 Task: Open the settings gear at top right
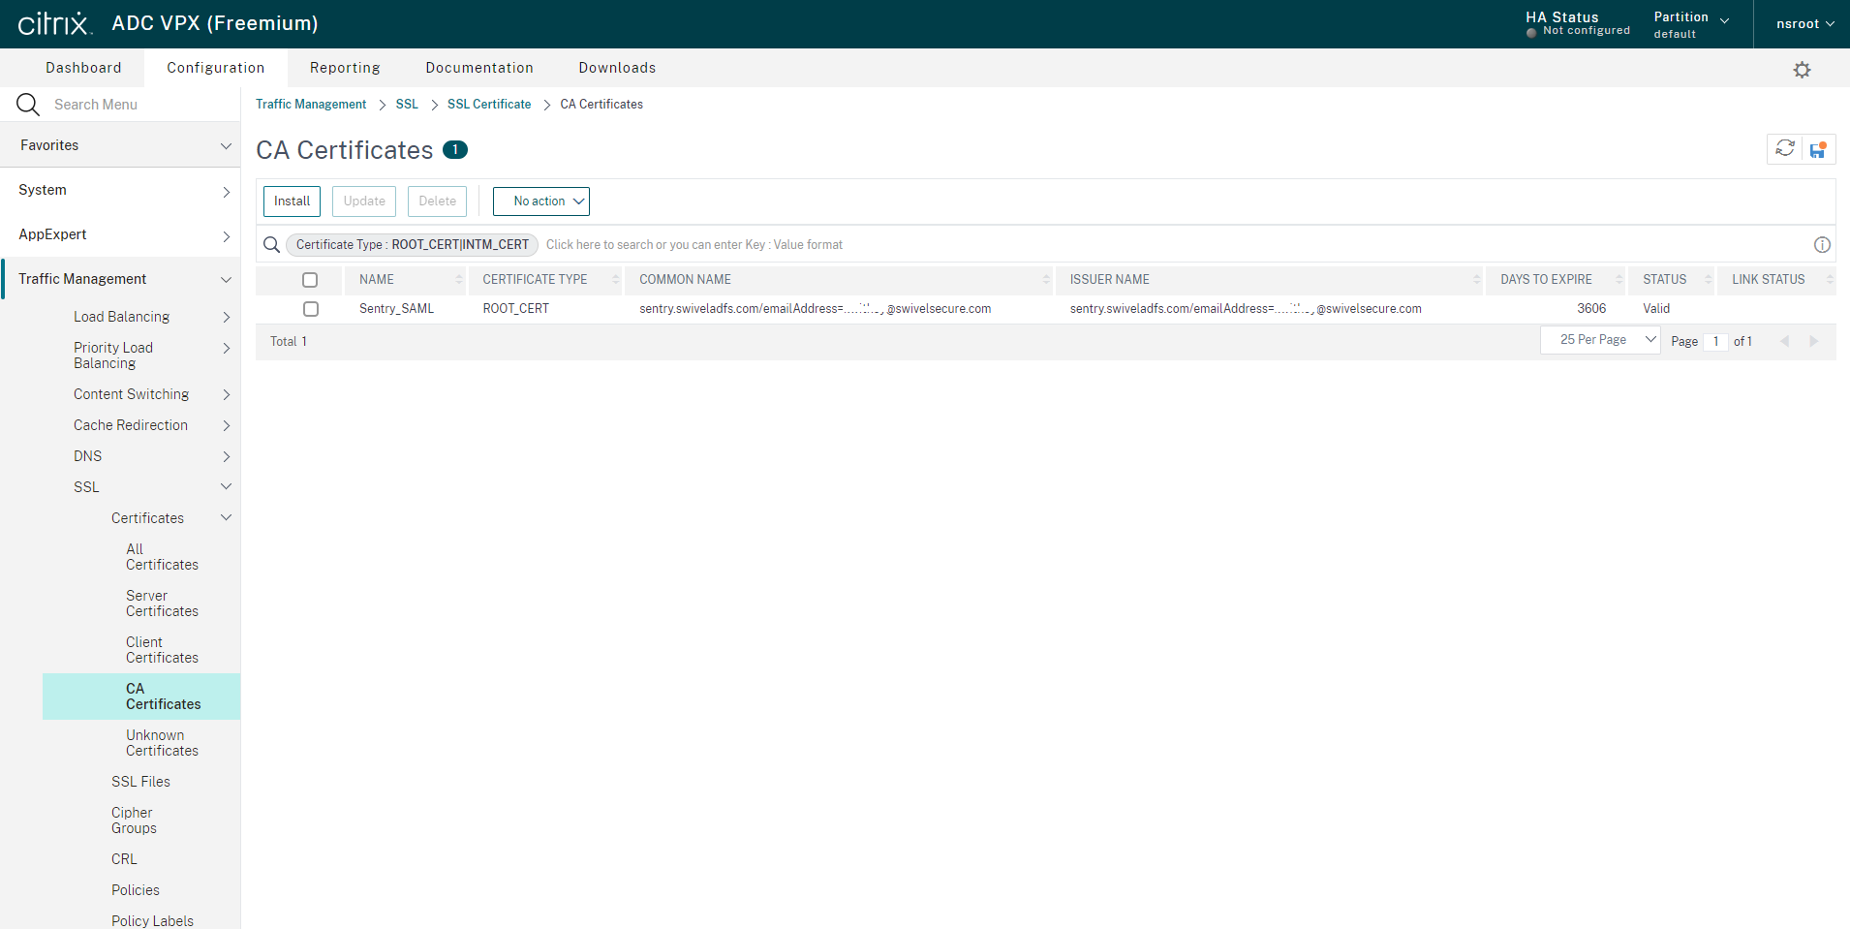1801,69
